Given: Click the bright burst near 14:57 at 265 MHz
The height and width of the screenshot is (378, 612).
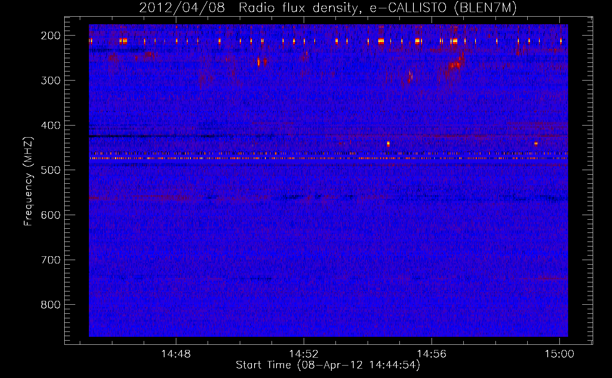Looking at the screenshot, I should 455,65.
